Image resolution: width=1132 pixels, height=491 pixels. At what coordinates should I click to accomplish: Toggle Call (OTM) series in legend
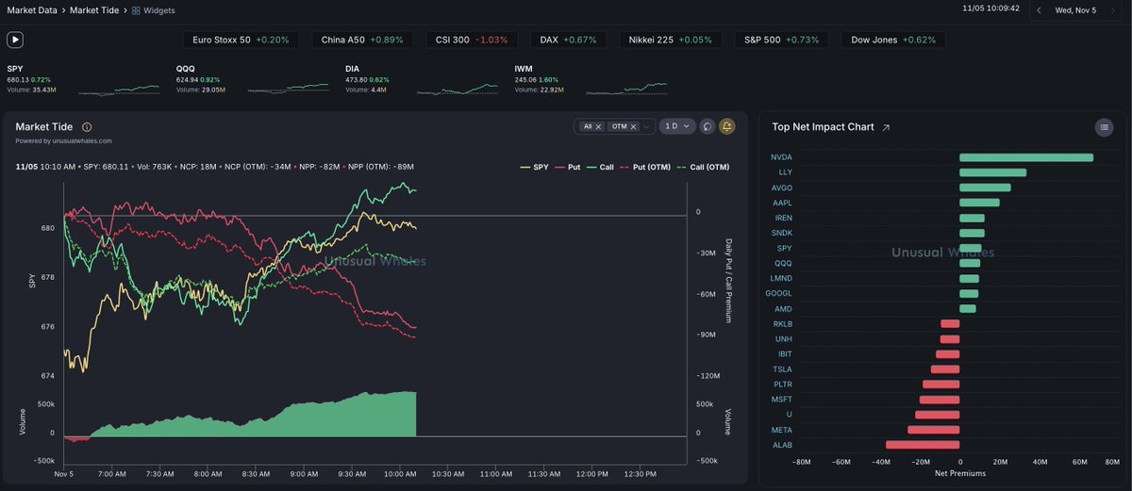[x=704, y=167]
